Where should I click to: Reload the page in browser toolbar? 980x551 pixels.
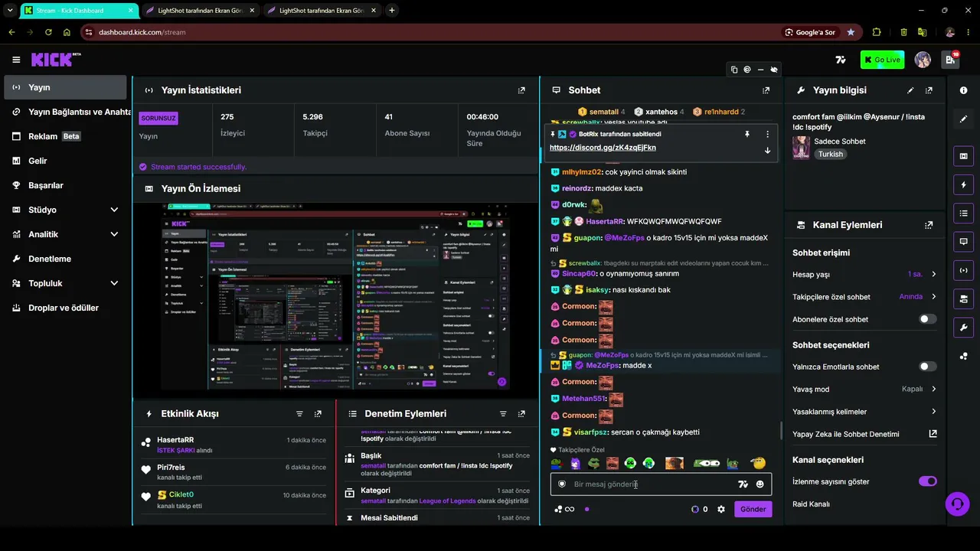coord(48,32)
